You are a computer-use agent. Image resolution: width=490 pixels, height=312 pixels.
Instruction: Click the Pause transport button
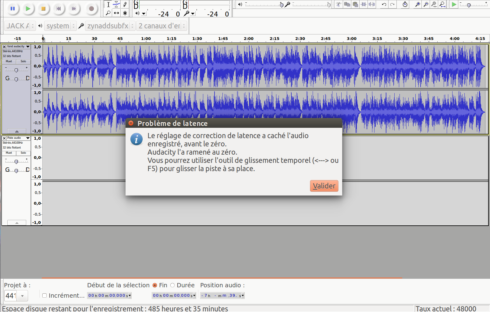click(x=12, y=9)
